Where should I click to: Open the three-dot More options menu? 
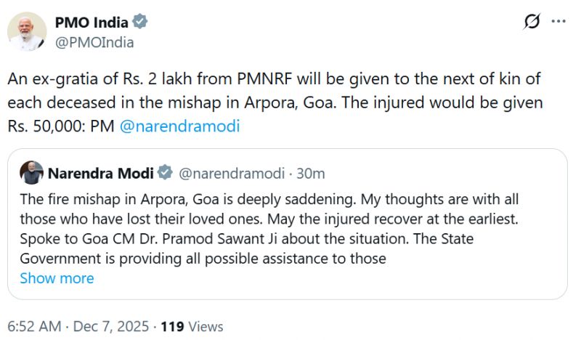558,23
